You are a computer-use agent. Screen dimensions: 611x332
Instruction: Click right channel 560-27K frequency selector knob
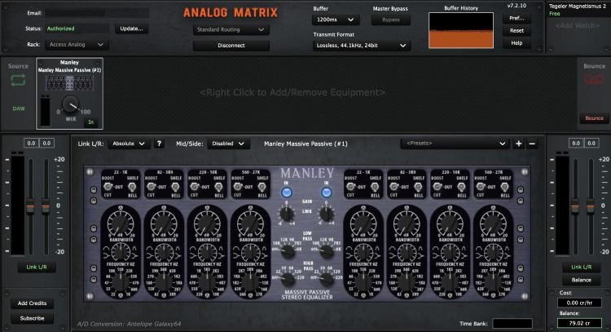pos(493,283)
